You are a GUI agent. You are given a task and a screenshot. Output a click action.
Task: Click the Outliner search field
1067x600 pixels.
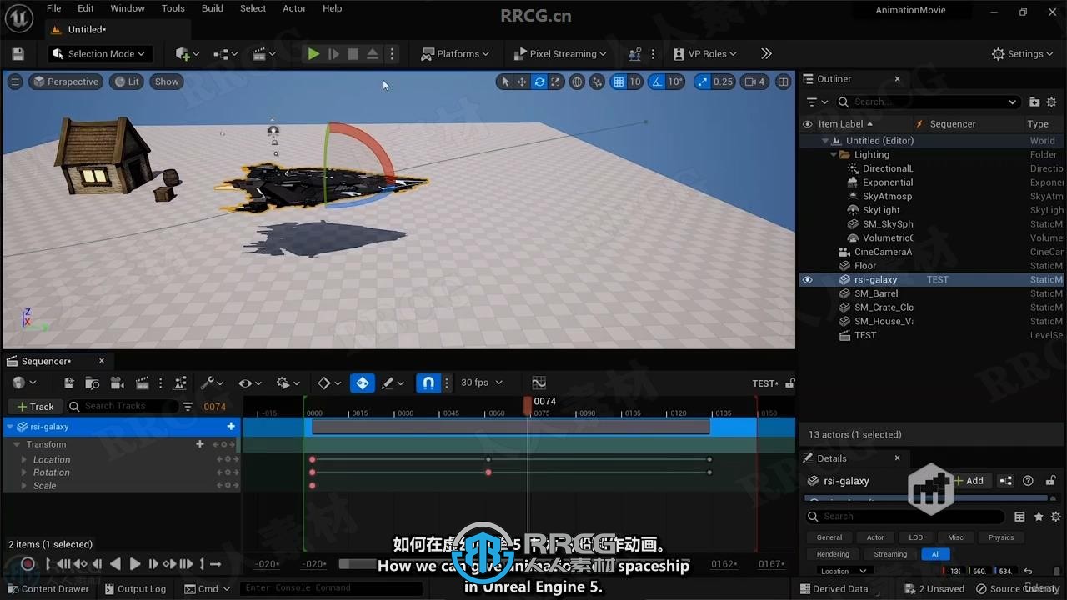tap(928, 102)
